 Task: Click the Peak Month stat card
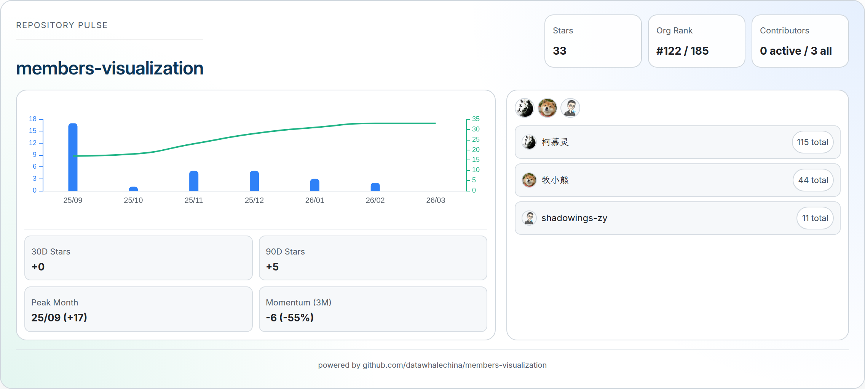[x=138, y=309]
